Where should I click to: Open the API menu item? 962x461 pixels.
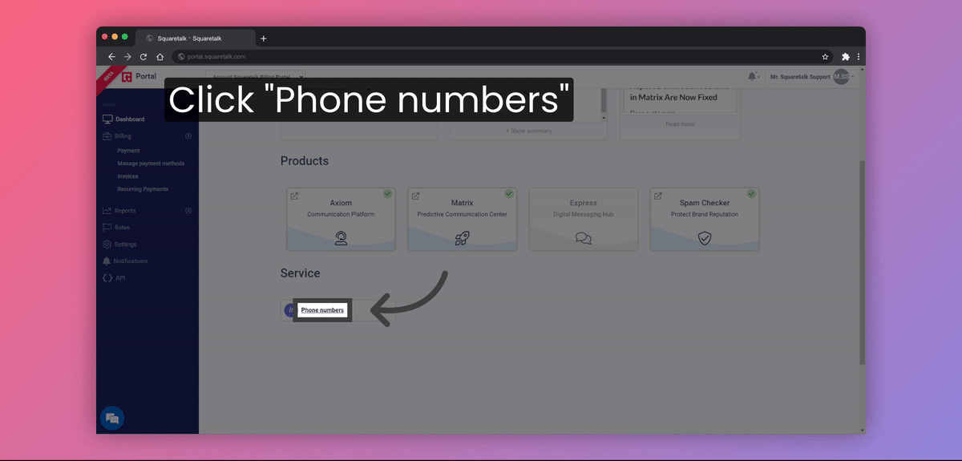120,278
